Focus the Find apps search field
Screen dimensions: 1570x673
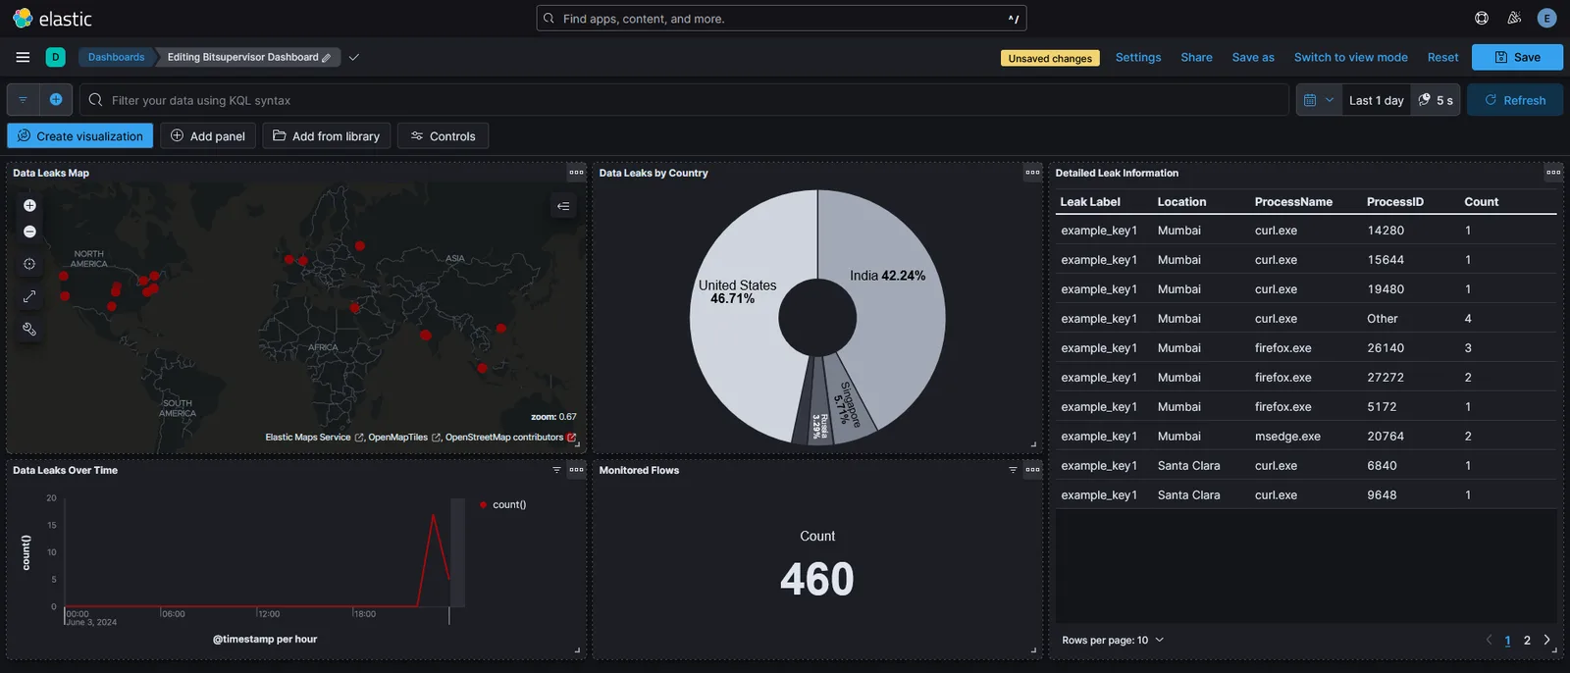point(781,19)
